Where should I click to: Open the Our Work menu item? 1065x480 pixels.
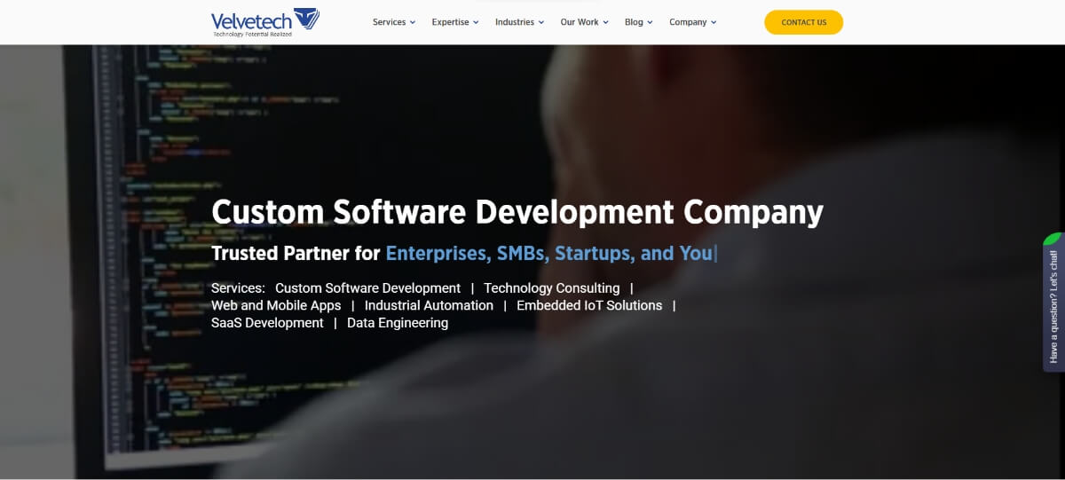coord(580,22)
